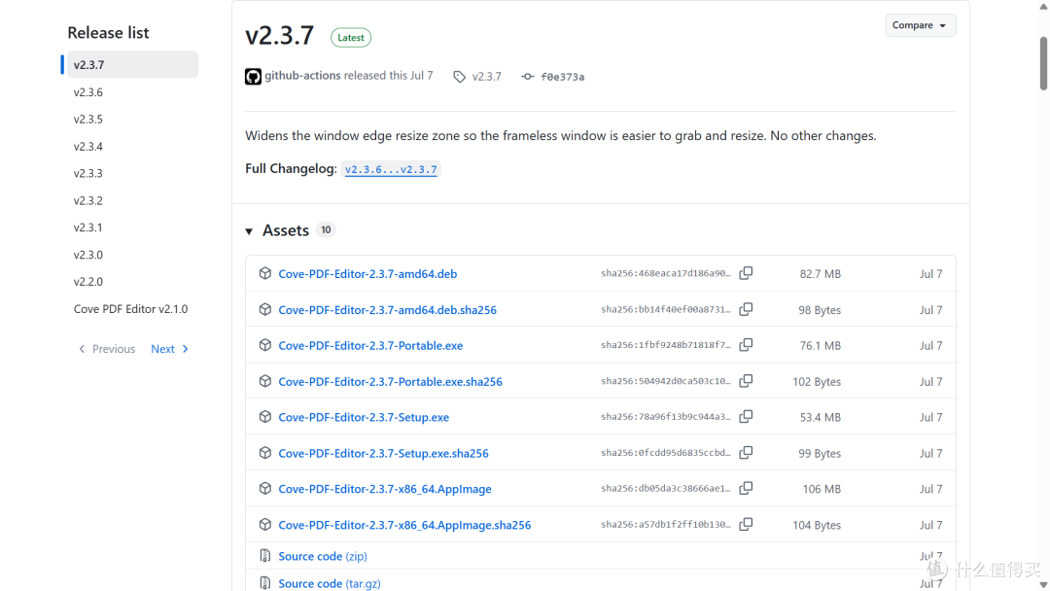Open commit f0e373a link
The image size is (1050, 591).
[x=563, y=77]
